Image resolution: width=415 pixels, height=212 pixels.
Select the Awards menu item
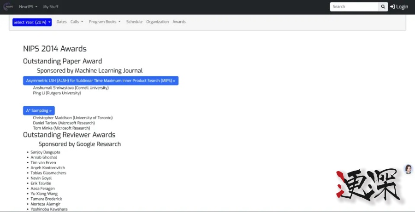tap(179, 22)
